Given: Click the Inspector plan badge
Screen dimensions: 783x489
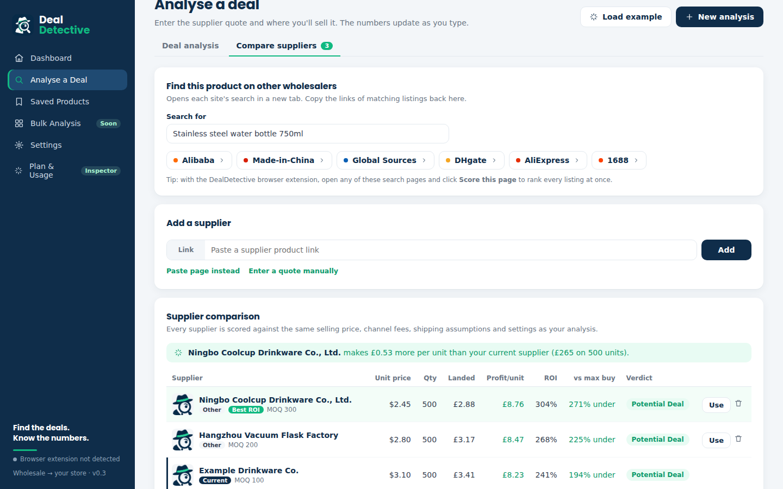Looking at the screenshot, I should tap(101, 171).
